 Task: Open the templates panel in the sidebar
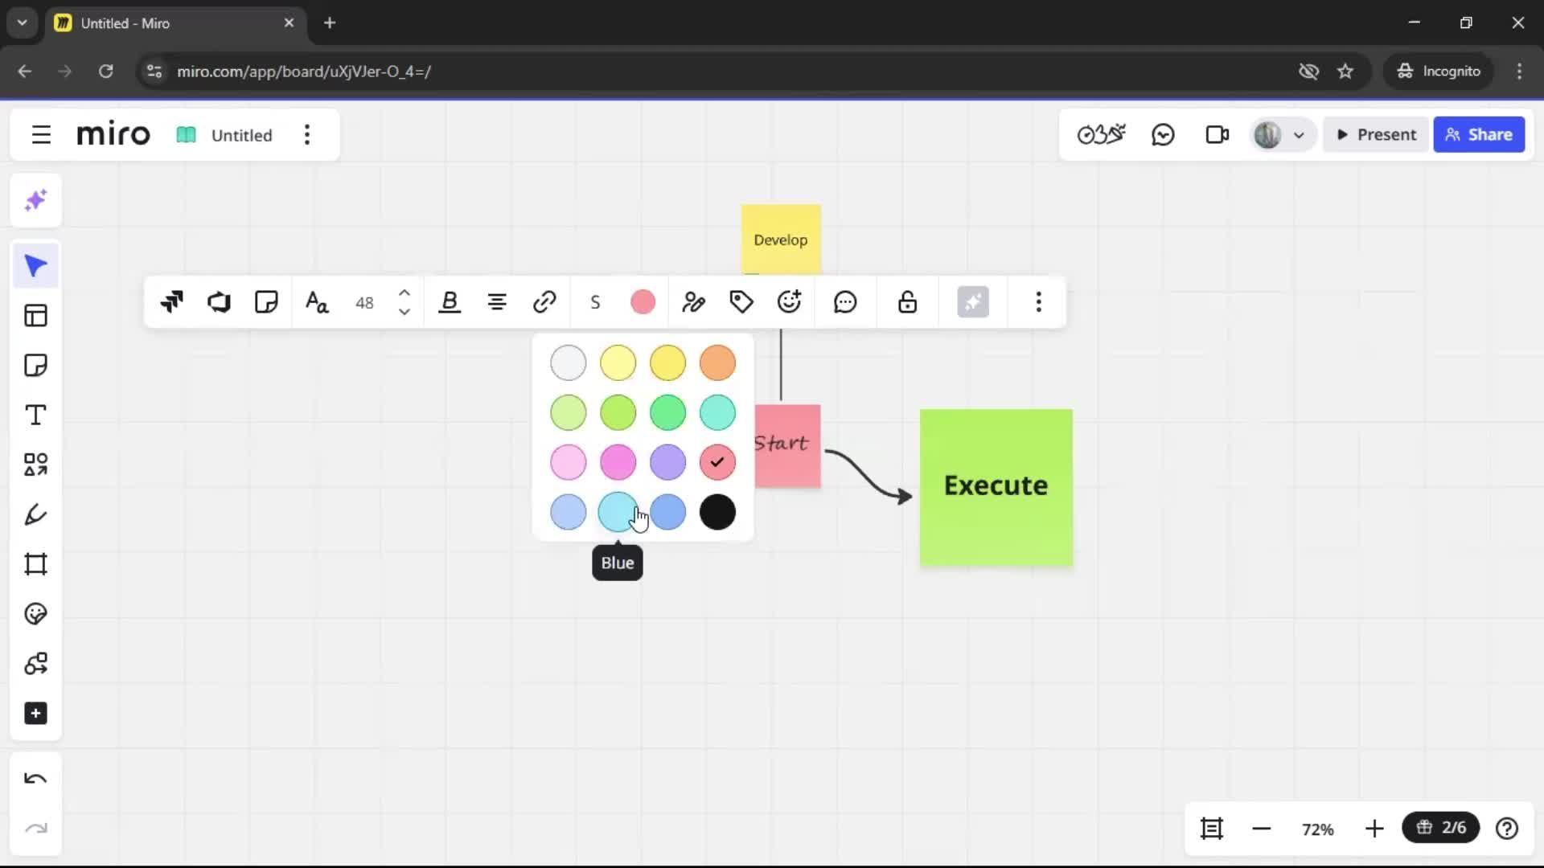[x=35, y=316]
